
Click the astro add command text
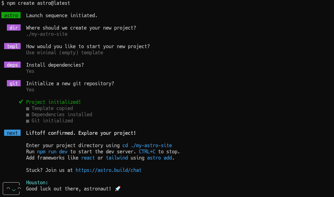coord(159,158)
